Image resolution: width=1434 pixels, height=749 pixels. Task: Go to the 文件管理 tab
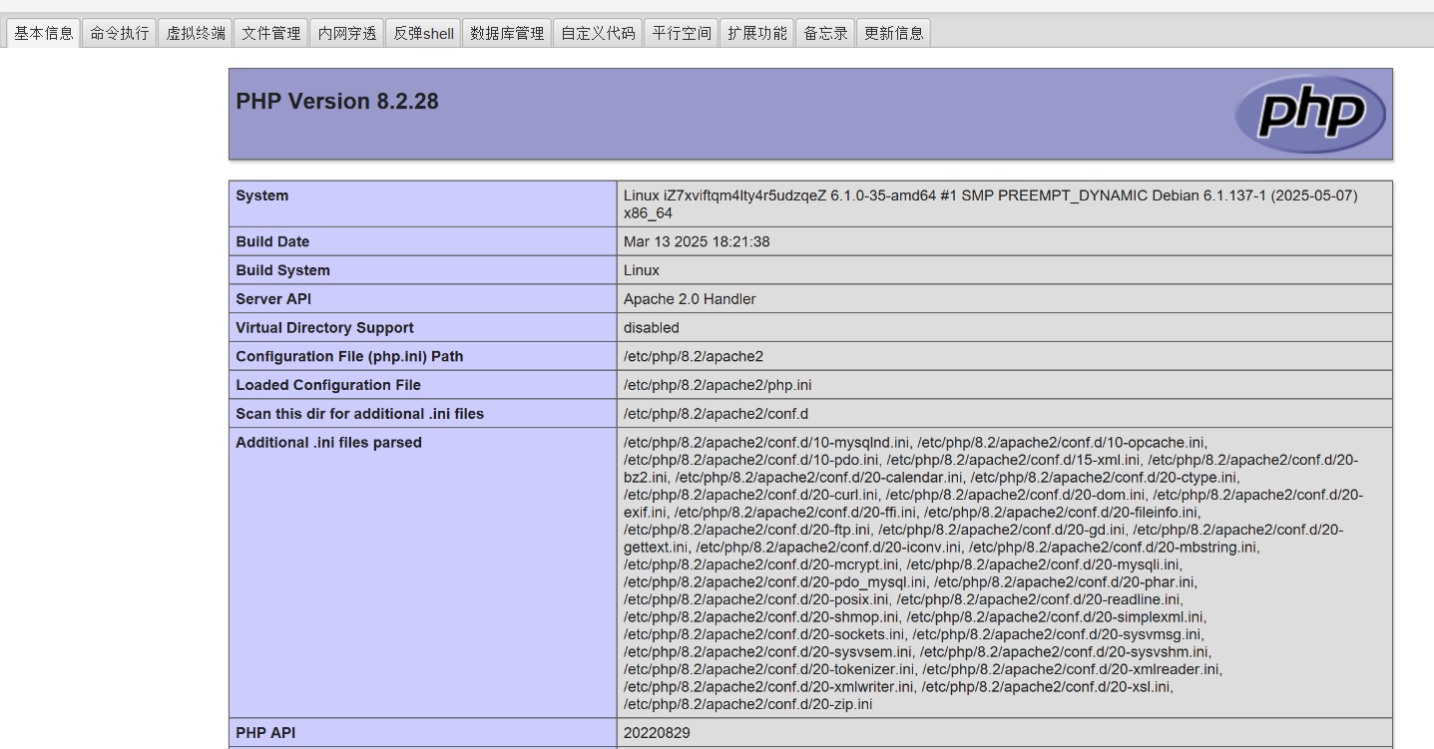point(271,33)
